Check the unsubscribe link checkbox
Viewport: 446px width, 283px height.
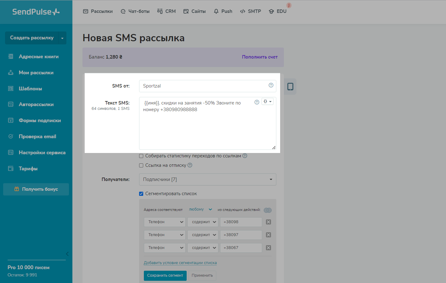[x=141, y=166]
